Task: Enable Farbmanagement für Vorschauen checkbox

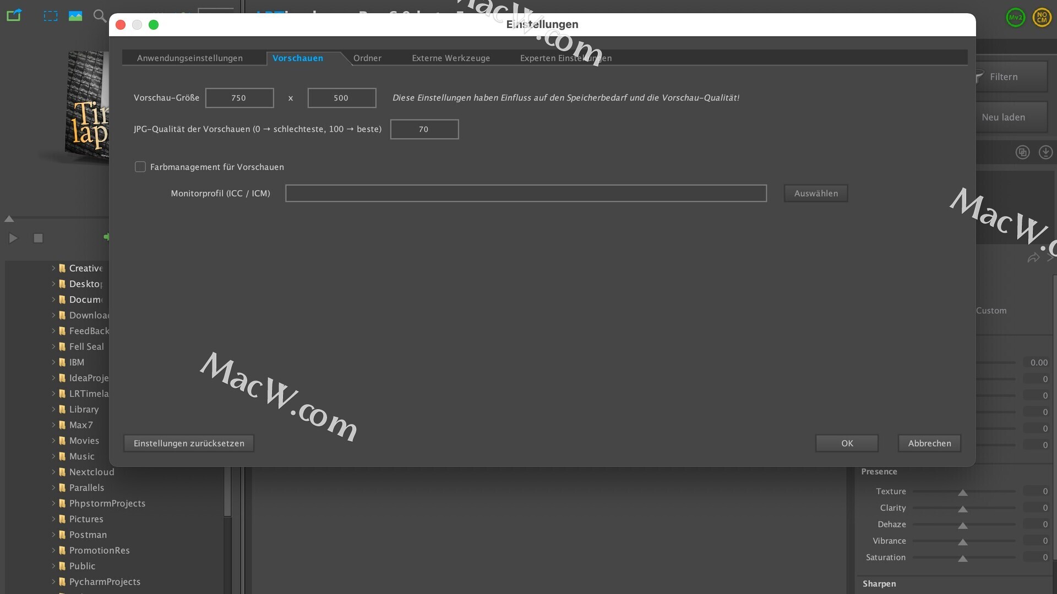Action: tap(140, 167)
